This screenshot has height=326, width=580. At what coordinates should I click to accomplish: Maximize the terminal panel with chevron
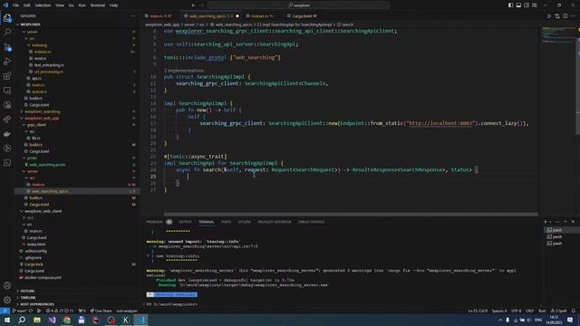click(565, 222)
